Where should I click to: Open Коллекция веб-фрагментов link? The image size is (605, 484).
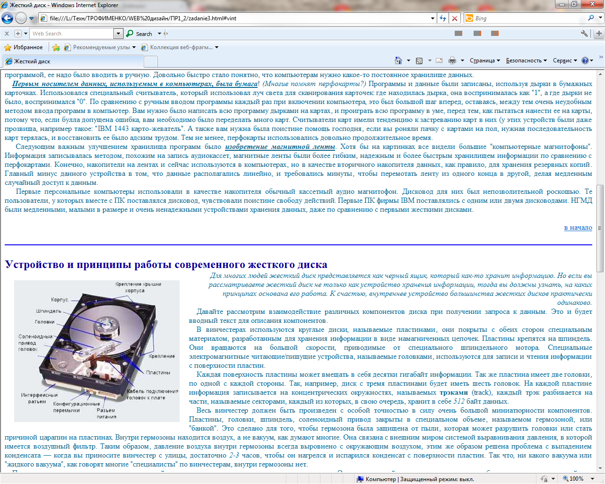click(180, 47)
